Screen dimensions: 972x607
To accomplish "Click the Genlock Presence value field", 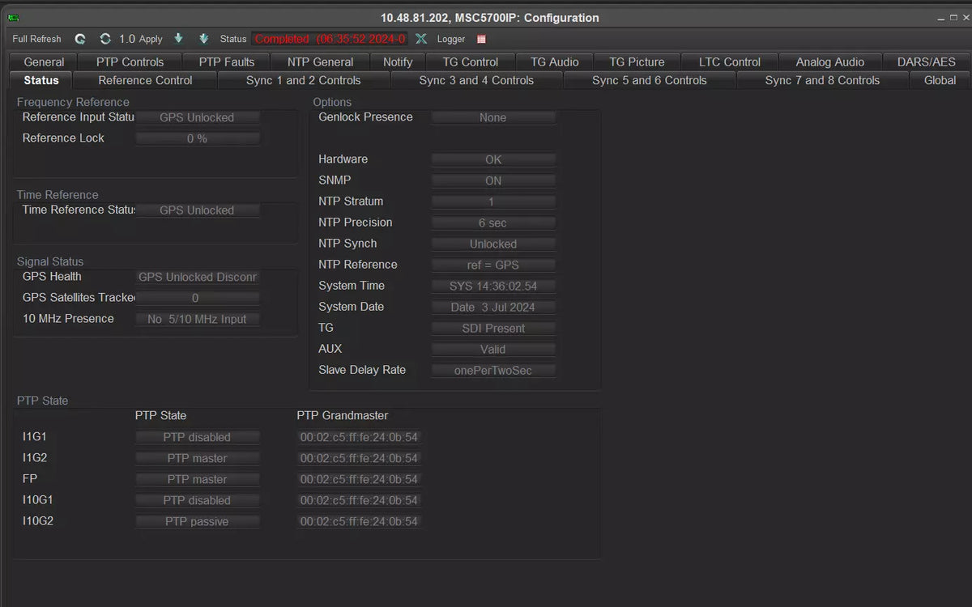I will (492, 118).
